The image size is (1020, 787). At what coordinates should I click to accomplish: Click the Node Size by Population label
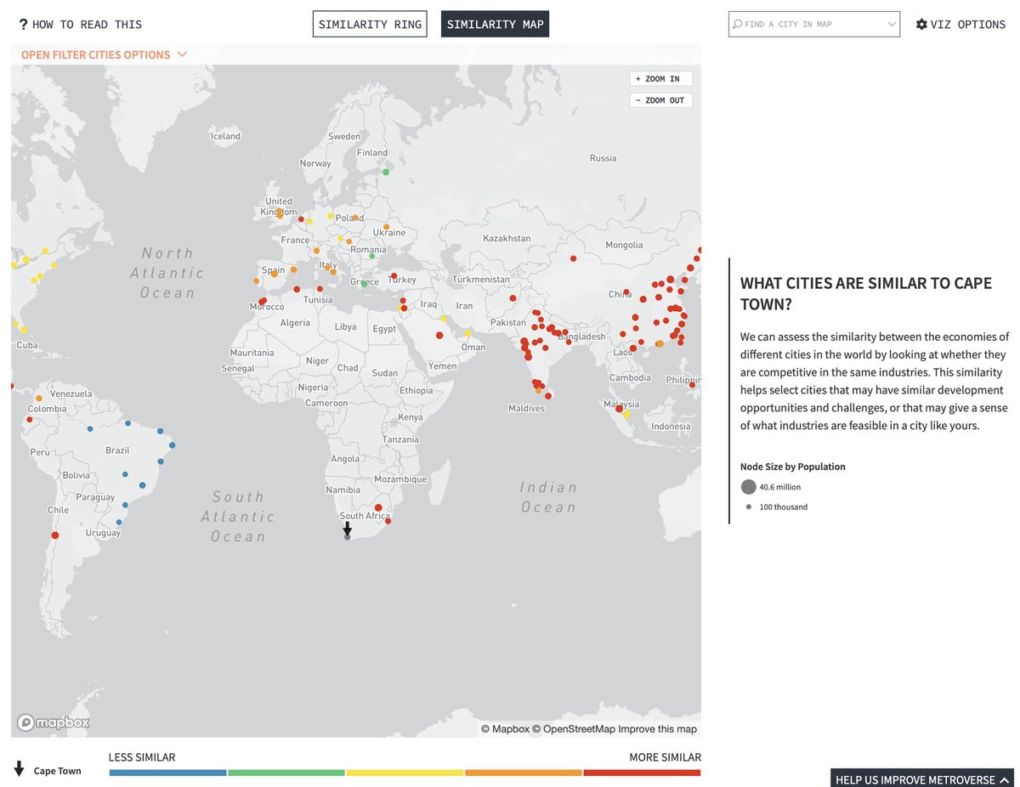[793, 467]
